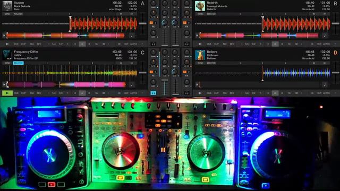Open Deck A letter menu

click(142, 4)
